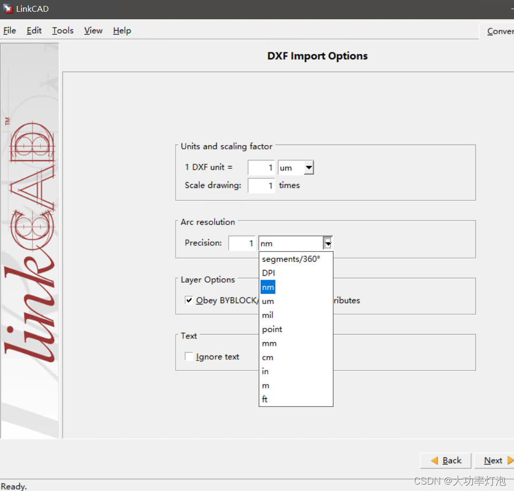514x491 pixels.
Task: Select point from precision unit list
Action: 296,329
